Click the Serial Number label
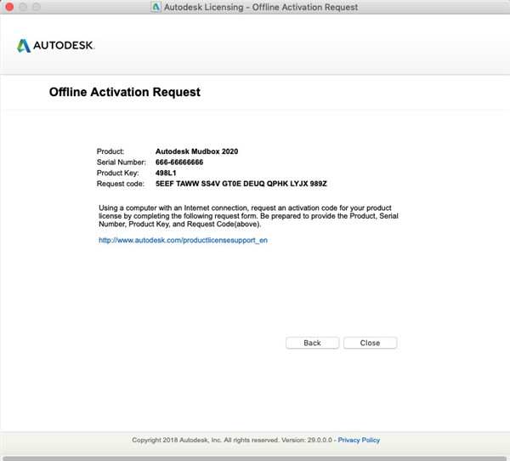Screen dimensions: 510x461 122,162
